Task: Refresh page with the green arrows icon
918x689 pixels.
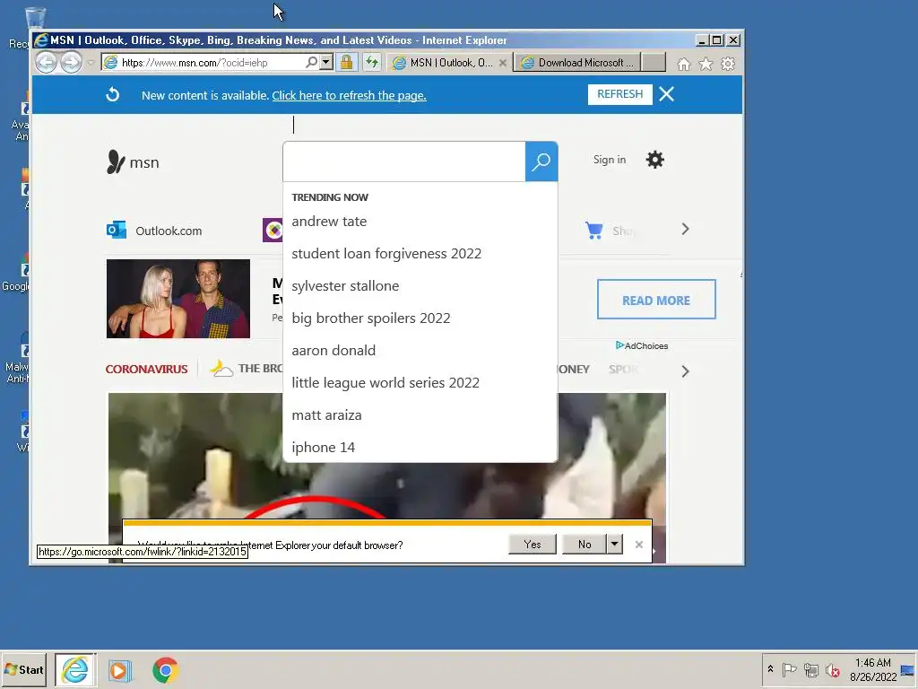Action: [x=372, y=62]
